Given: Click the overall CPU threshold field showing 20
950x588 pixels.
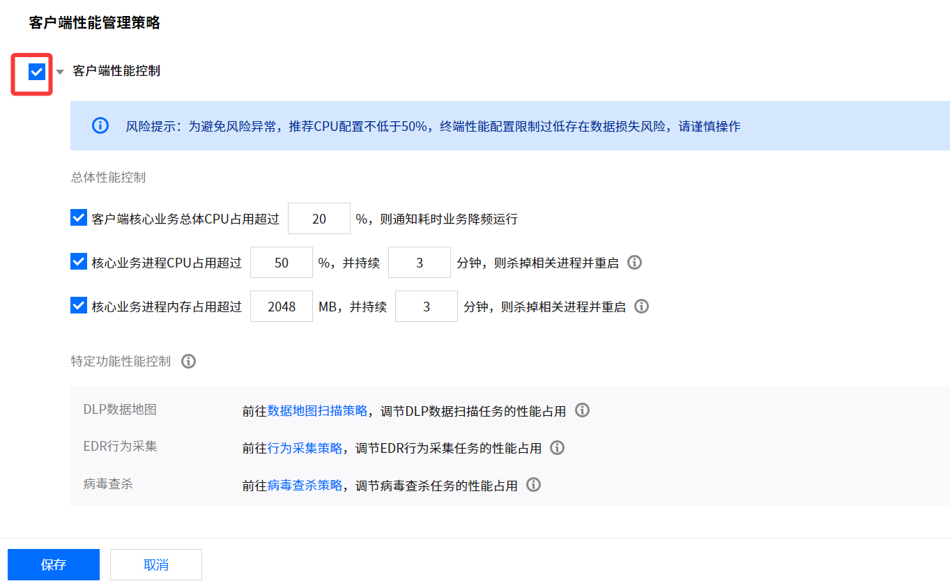Looking at the screenshot, I should [x=319, y=219].
